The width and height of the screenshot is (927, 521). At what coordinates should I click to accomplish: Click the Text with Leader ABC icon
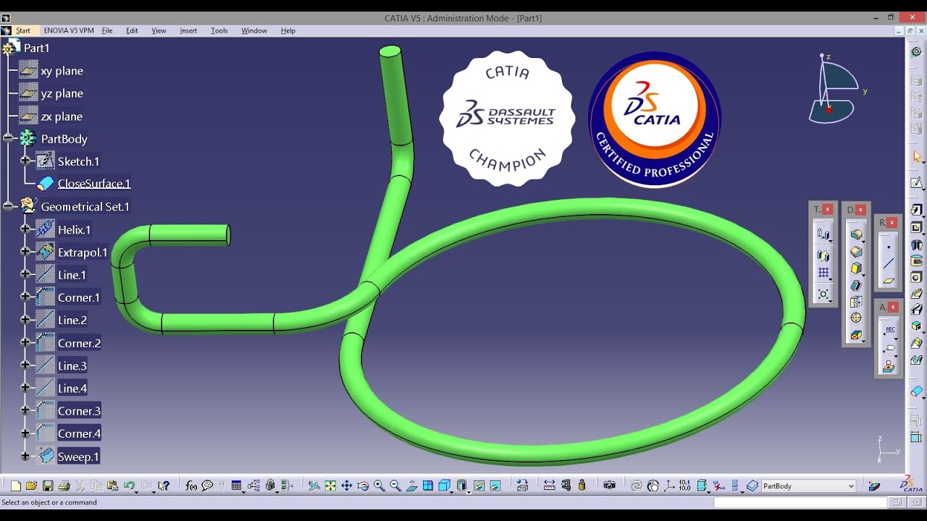coord(890,331)
